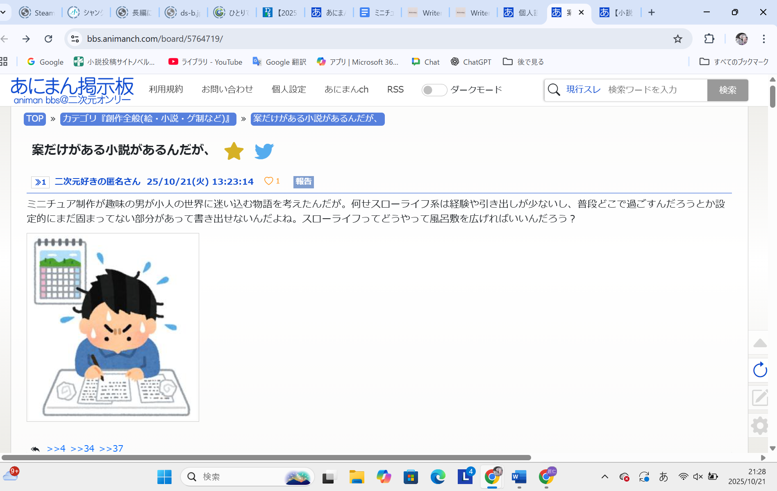Open the gear settings icon in the sidebar
777x491 pixels.
click(x=760, y=425)
